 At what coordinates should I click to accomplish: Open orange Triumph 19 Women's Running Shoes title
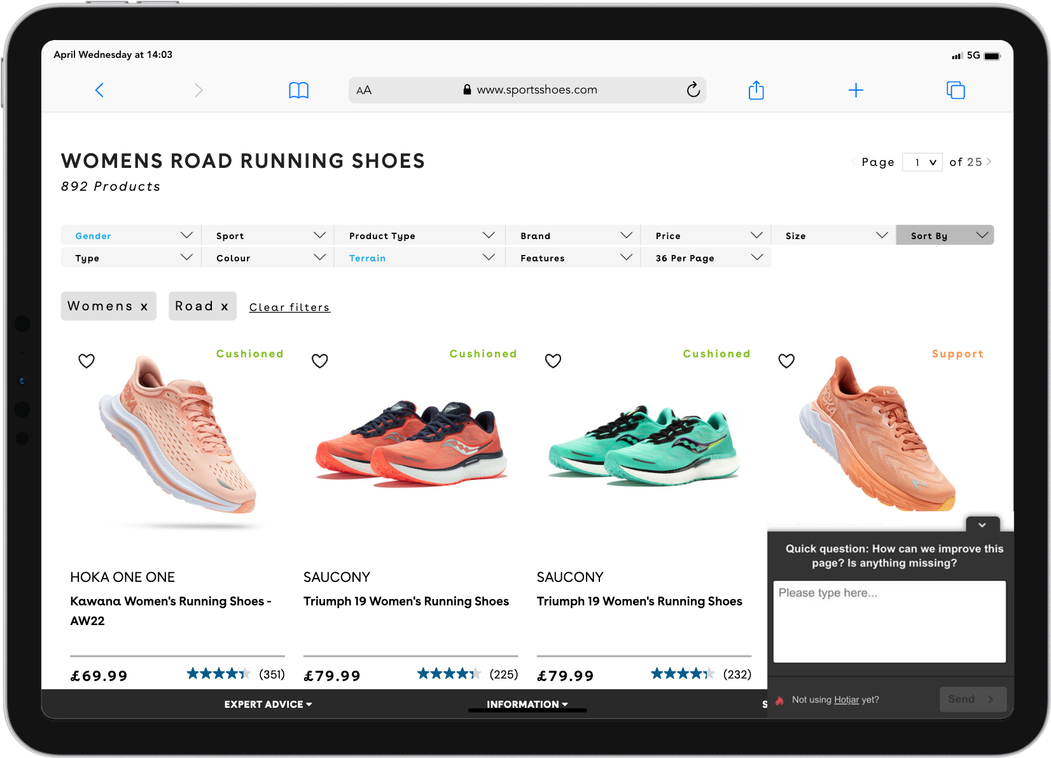coord(406,601)
